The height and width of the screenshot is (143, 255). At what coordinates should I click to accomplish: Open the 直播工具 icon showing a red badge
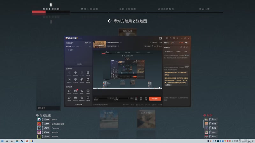[76, 91]
